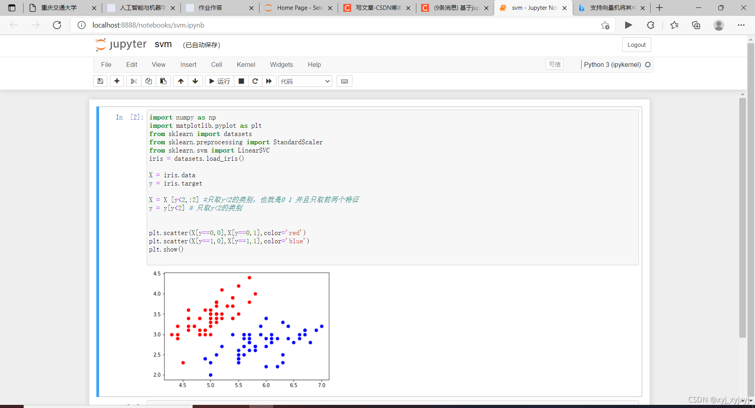Open the favorites list icon
The image size is (755, 408).
point(674,25)
